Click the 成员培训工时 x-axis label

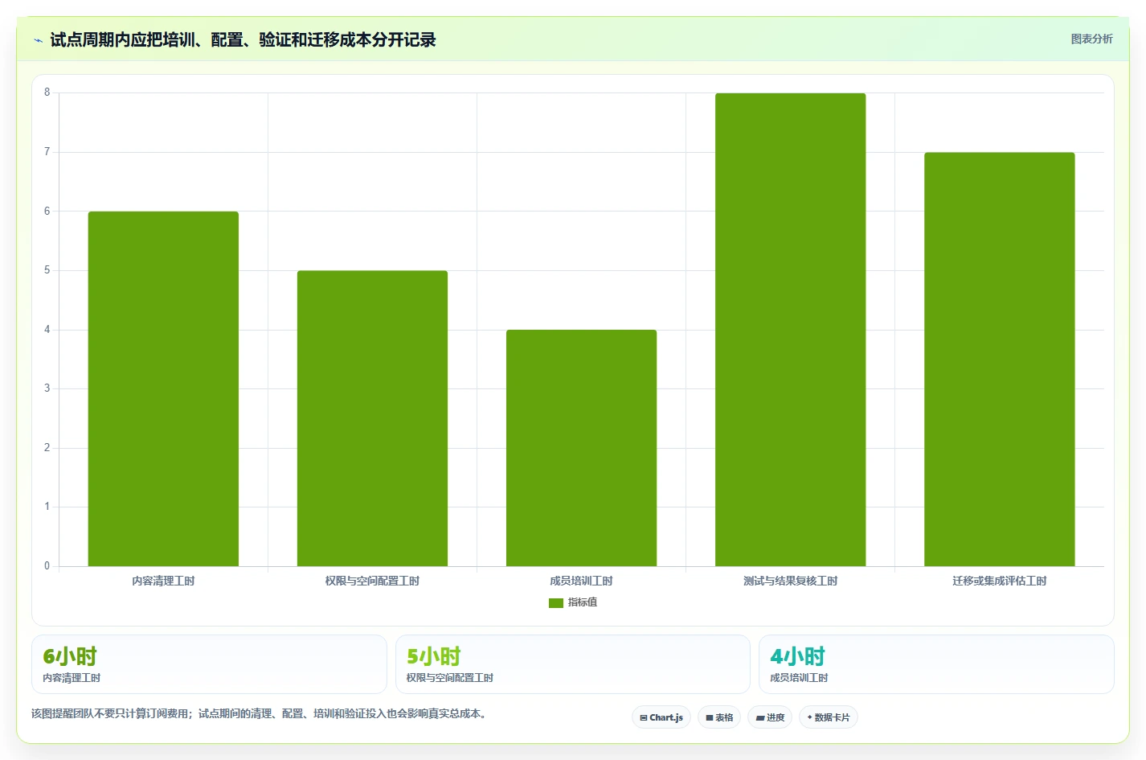coord(581,581)
